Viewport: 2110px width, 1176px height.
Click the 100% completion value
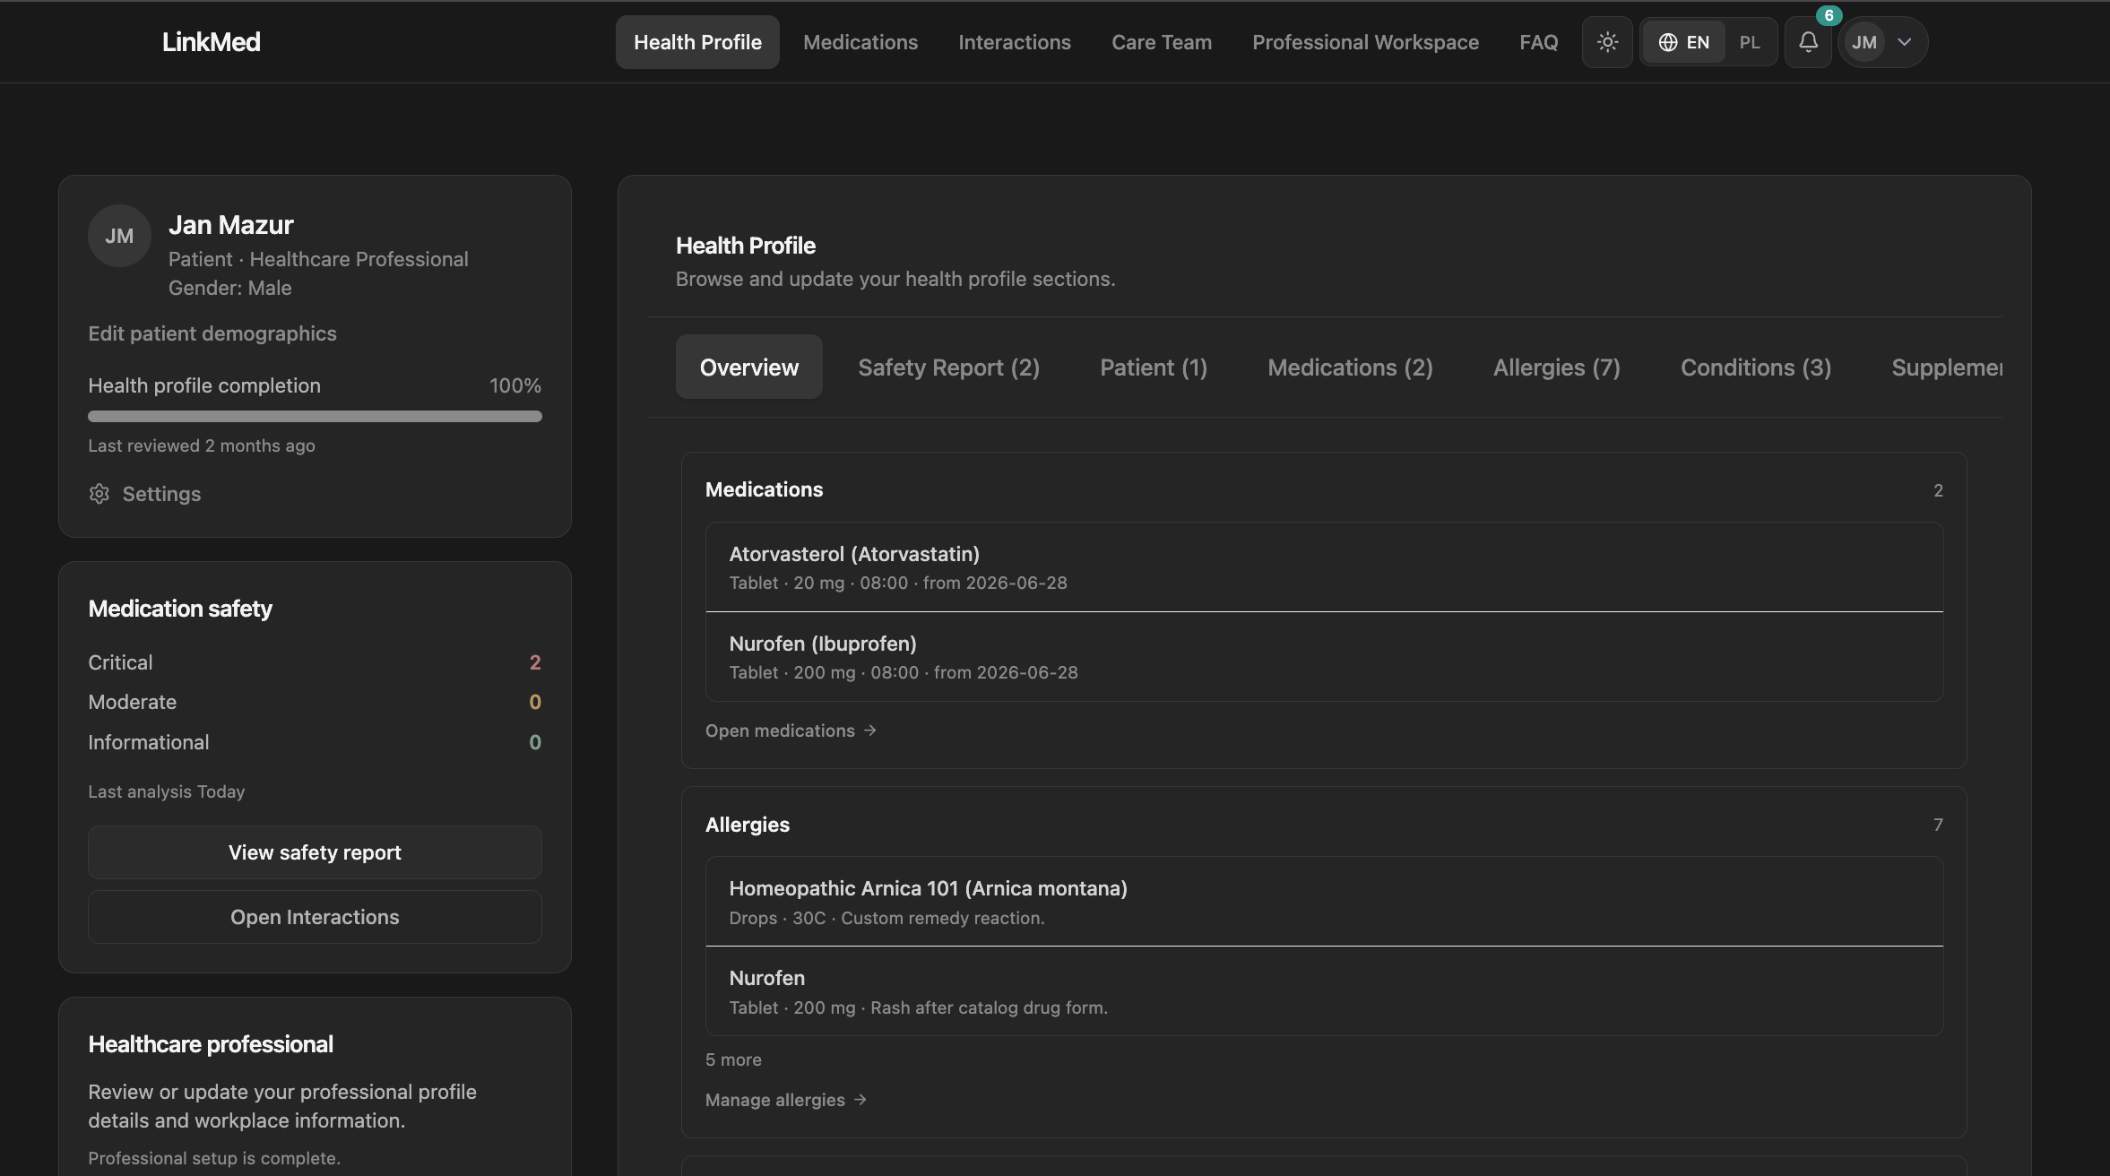point(515,385)
